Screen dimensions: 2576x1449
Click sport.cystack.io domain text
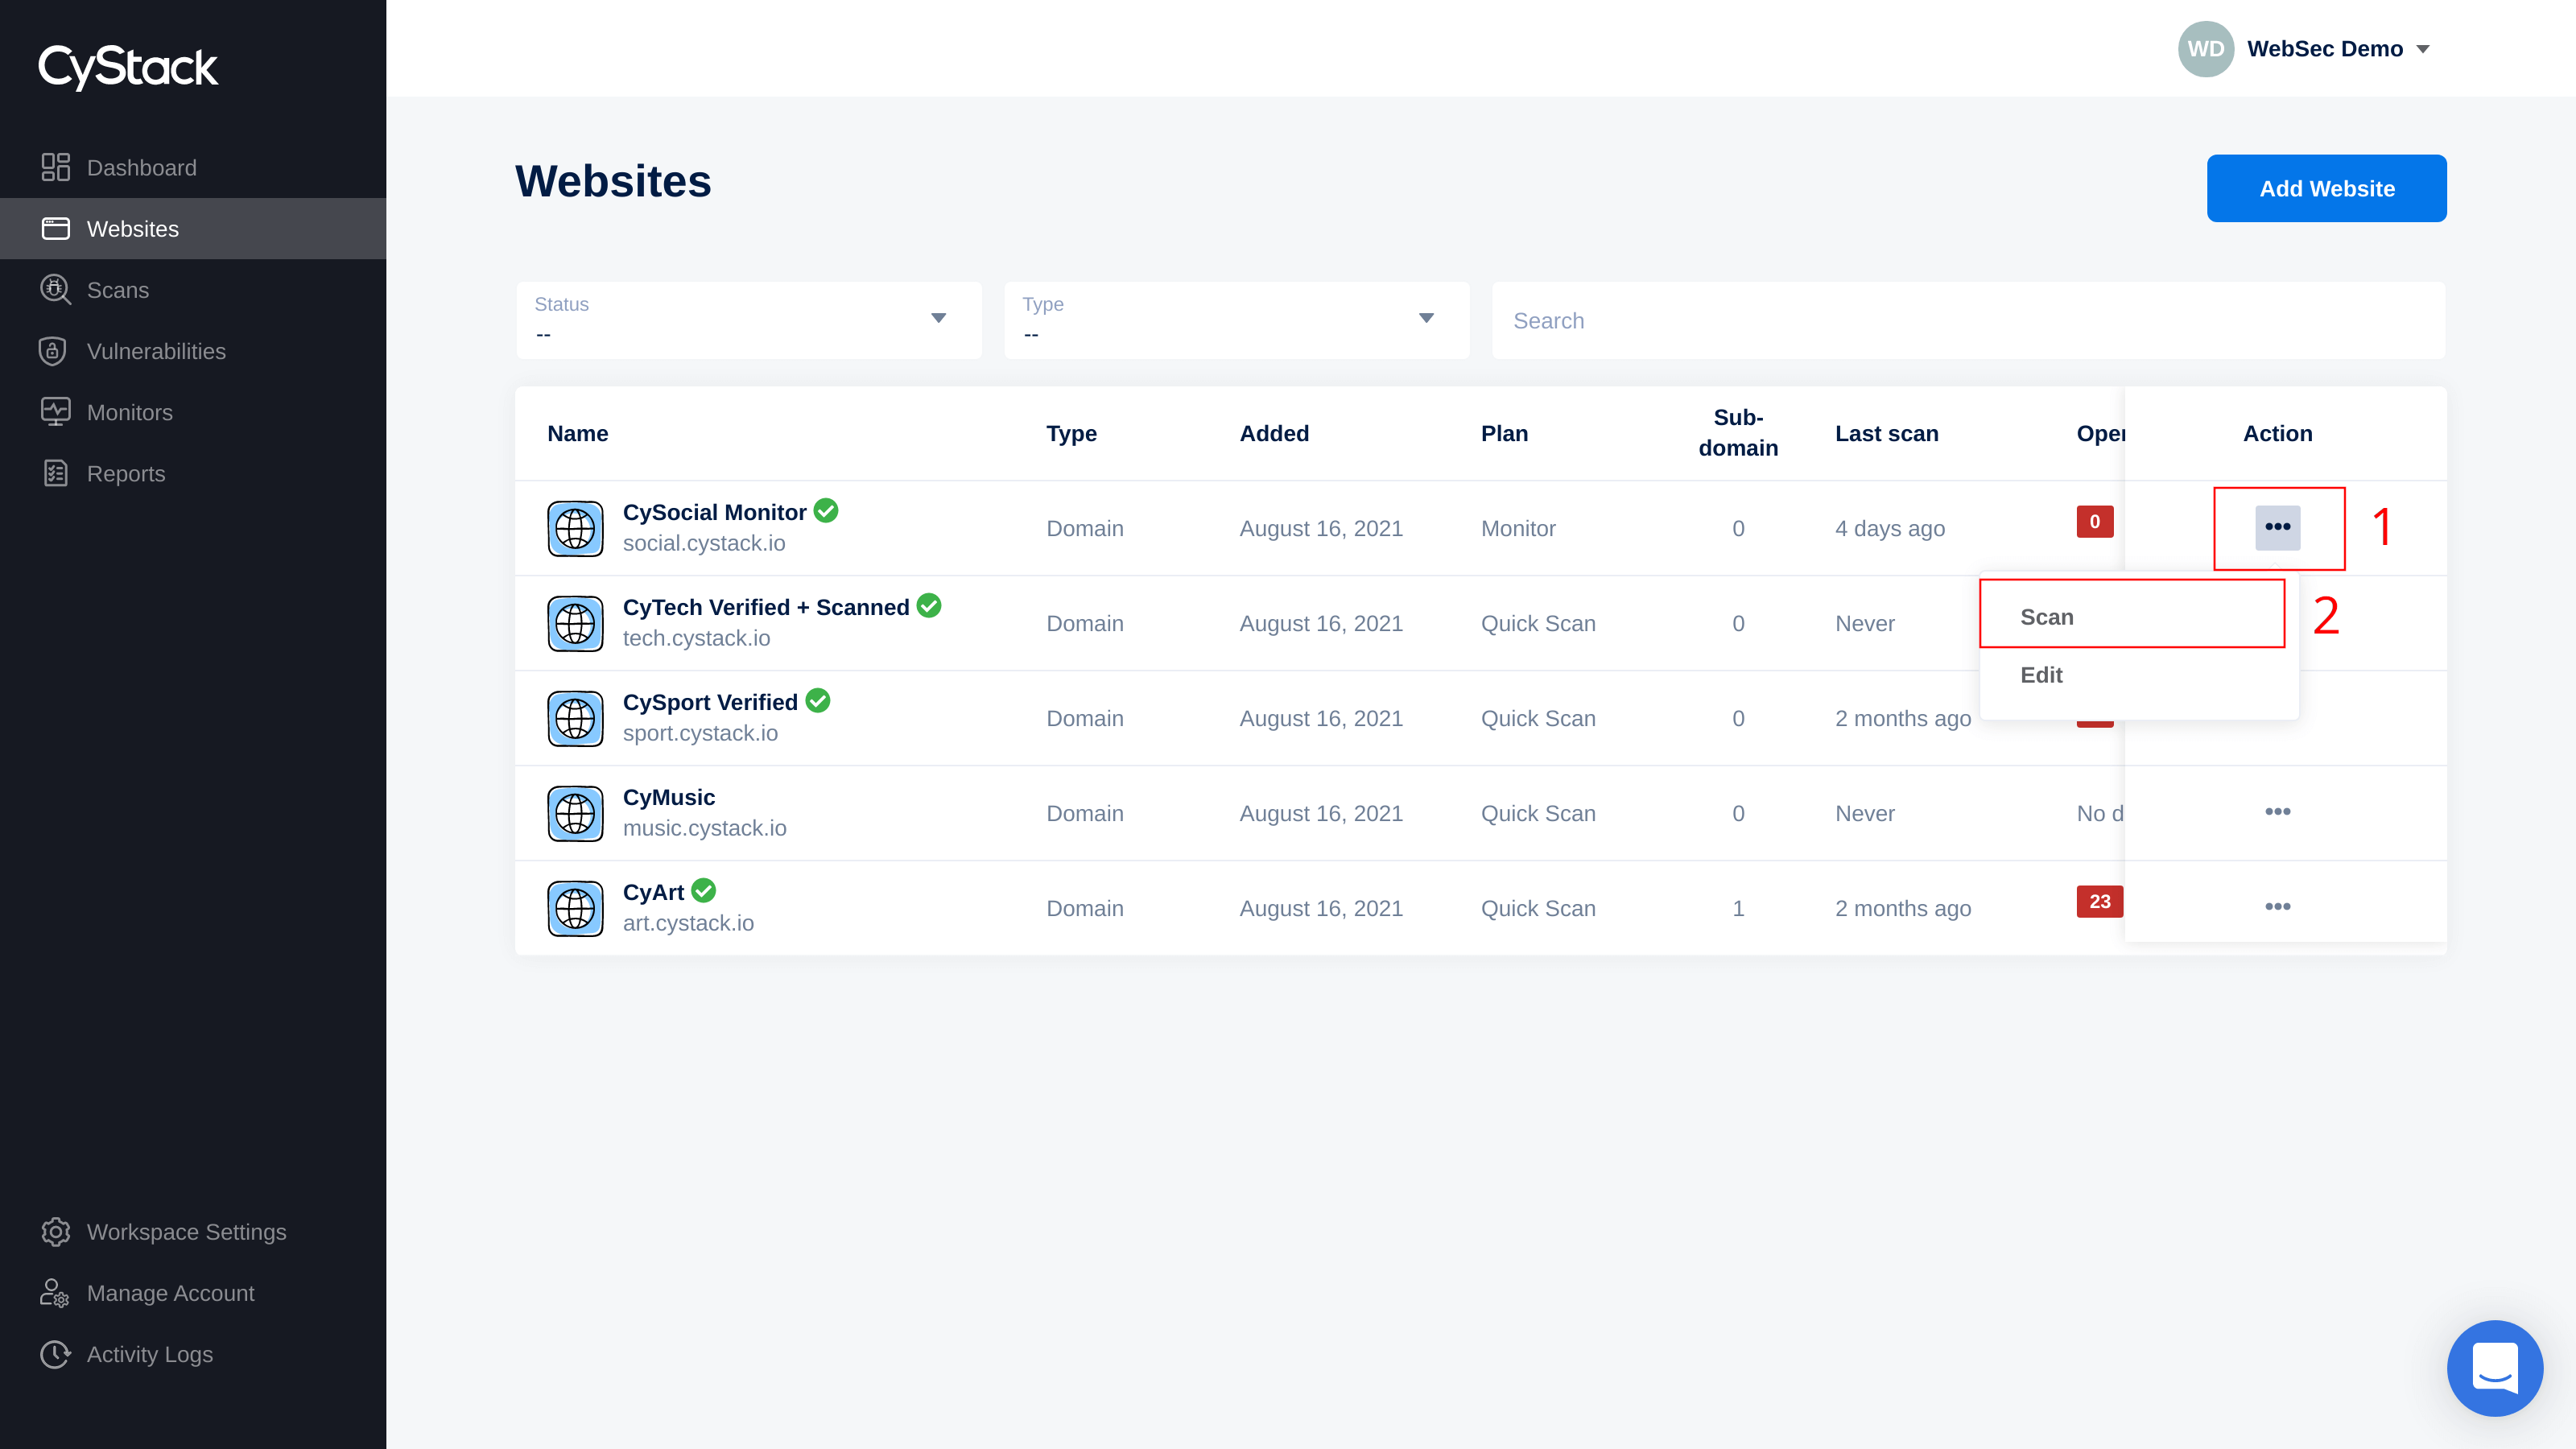[700, 733]
